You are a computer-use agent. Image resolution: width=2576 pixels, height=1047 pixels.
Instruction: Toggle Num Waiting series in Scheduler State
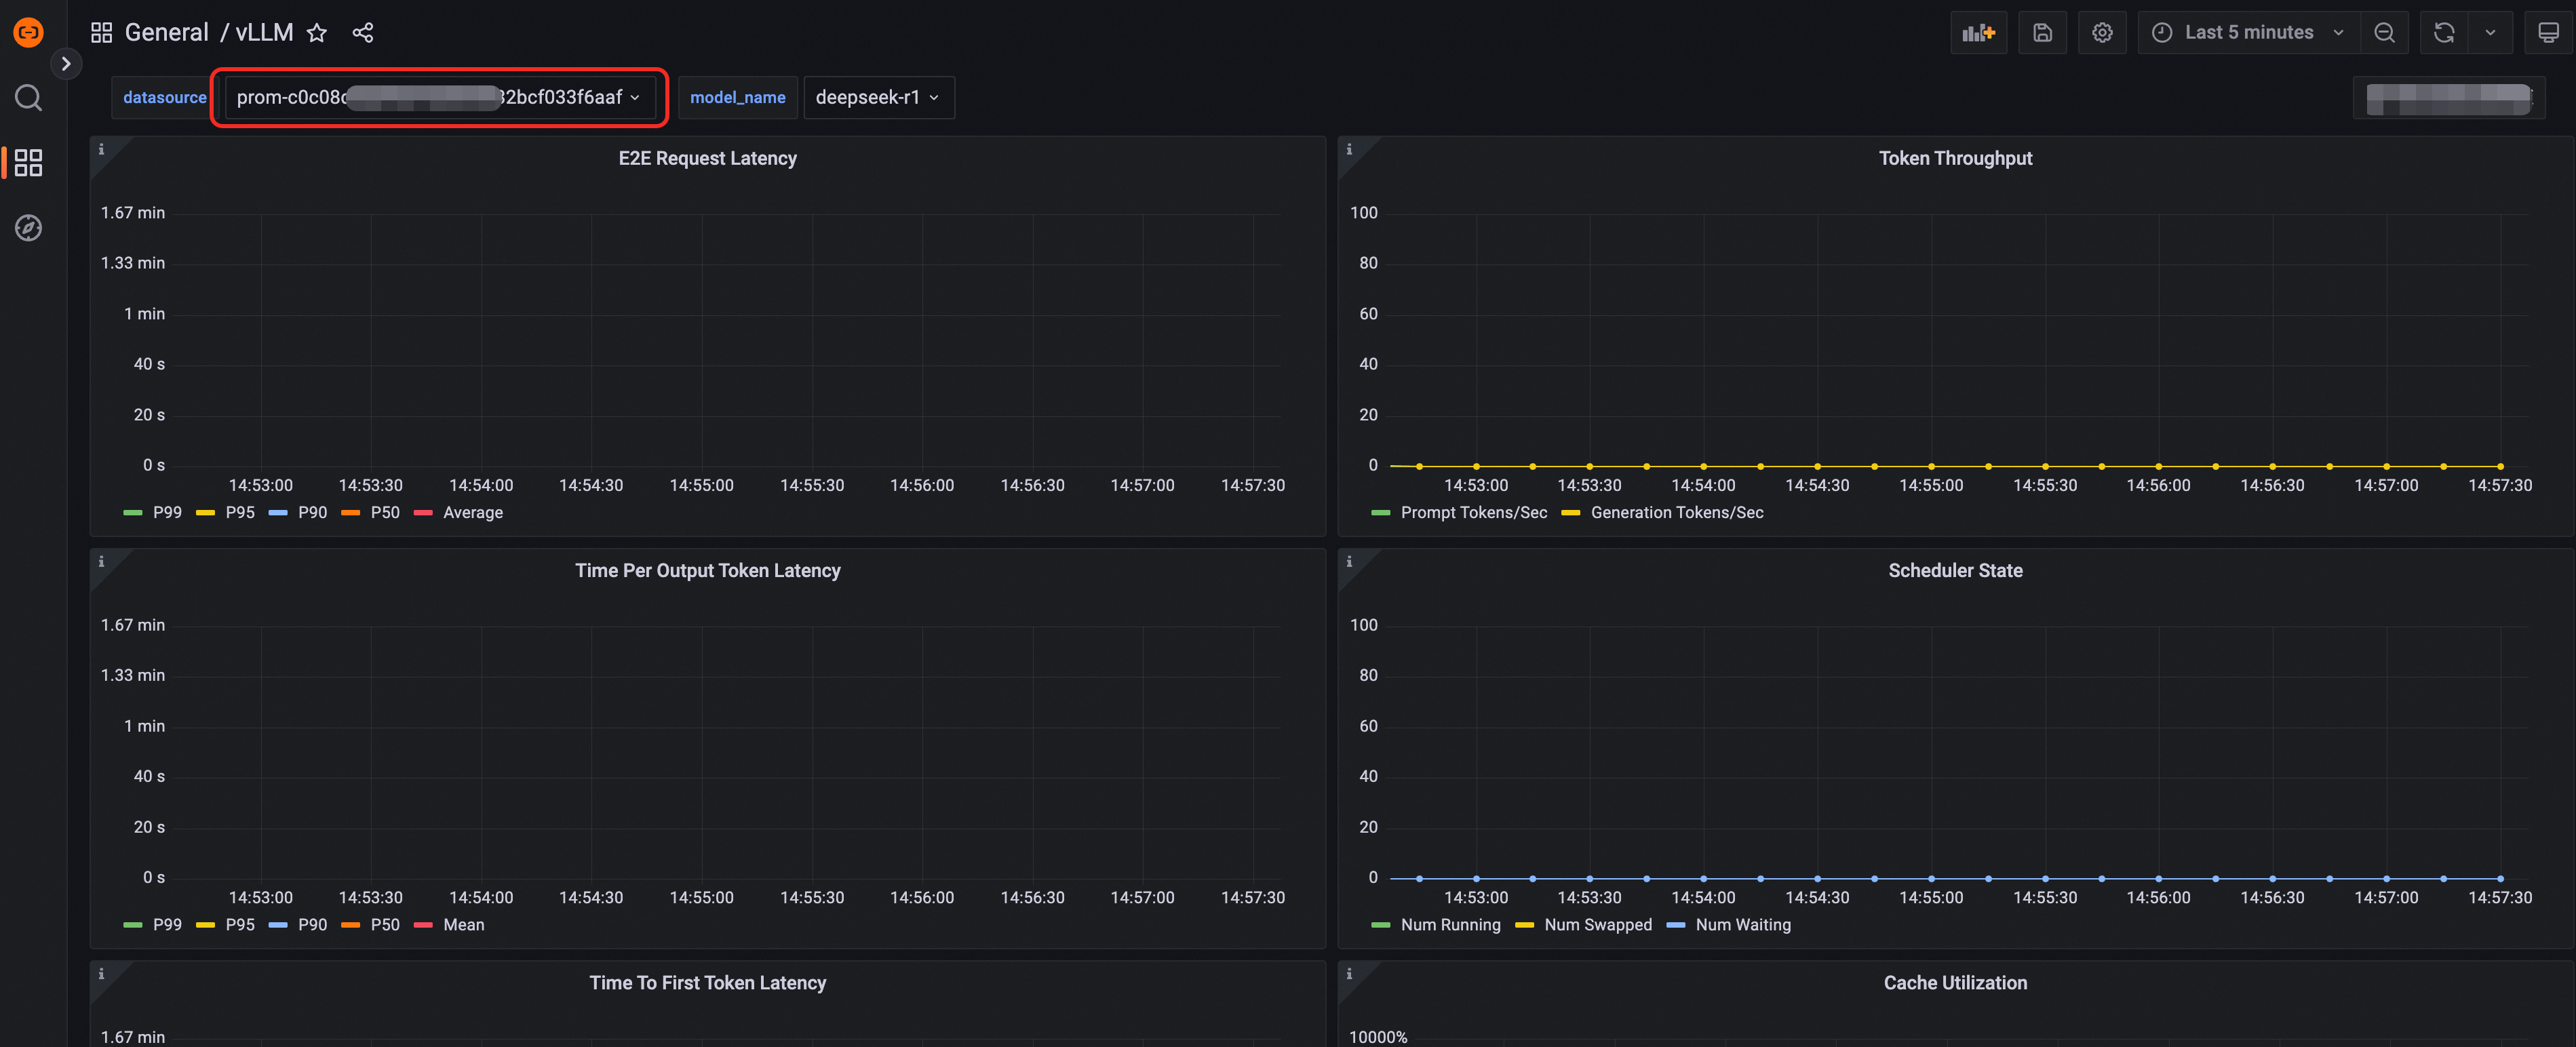coord(1742,925)
